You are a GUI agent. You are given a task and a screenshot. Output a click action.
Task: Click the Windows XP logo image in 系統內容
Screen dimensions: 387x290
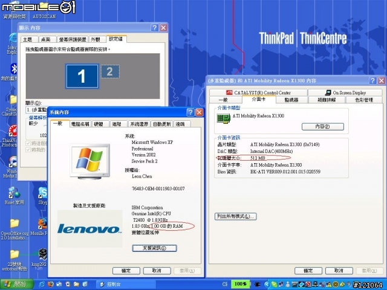(x=90, y=161)
